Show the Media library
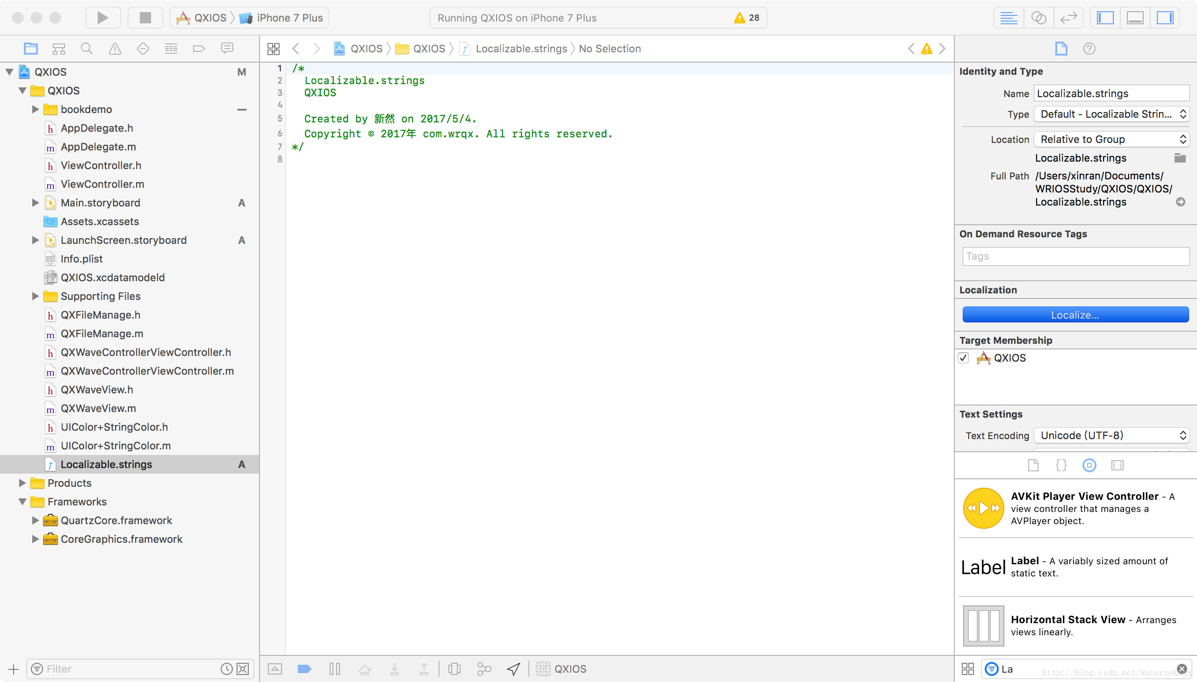 (1118, 465)
